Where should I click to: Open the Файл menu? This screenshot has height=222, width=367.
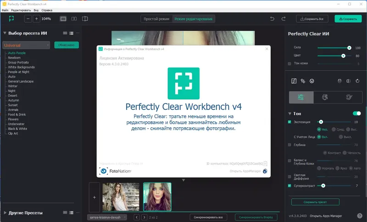[x=5, y=10]
